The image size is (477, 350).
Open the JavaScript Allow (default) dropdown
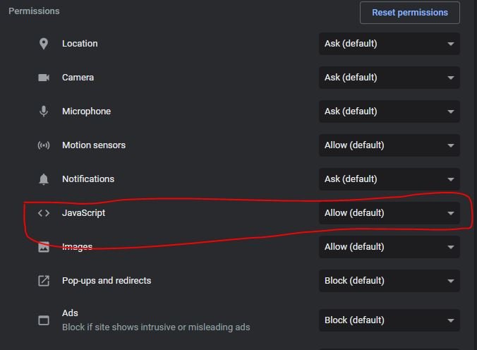[x=389, y=213]
